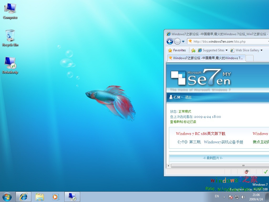Image resolution: width=269 pixels, height=202 pixels.
Task: Open the C.M user menu
Action: tap(176, 97)
